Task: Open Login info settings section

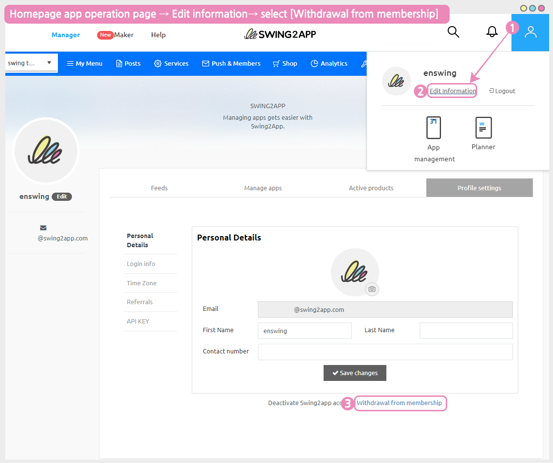Action: (x=141, y=264)
